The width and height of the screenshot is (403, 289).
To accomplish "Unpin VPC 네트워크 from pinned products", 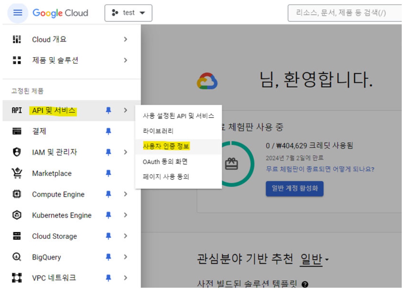I will 108,278.
